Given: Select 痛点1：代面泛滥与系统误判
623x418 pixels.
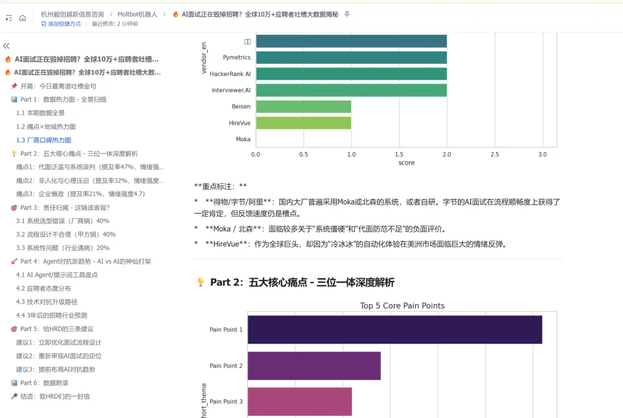Looking at the screenshot, I should click(x=90, y=167).
